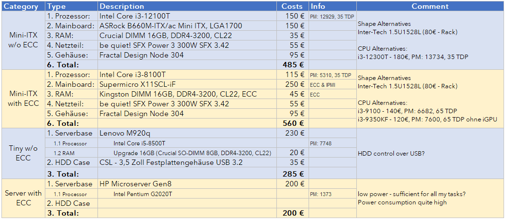Click the '1.1 Processor' type cell under Lenovo

tap(72, 143)
